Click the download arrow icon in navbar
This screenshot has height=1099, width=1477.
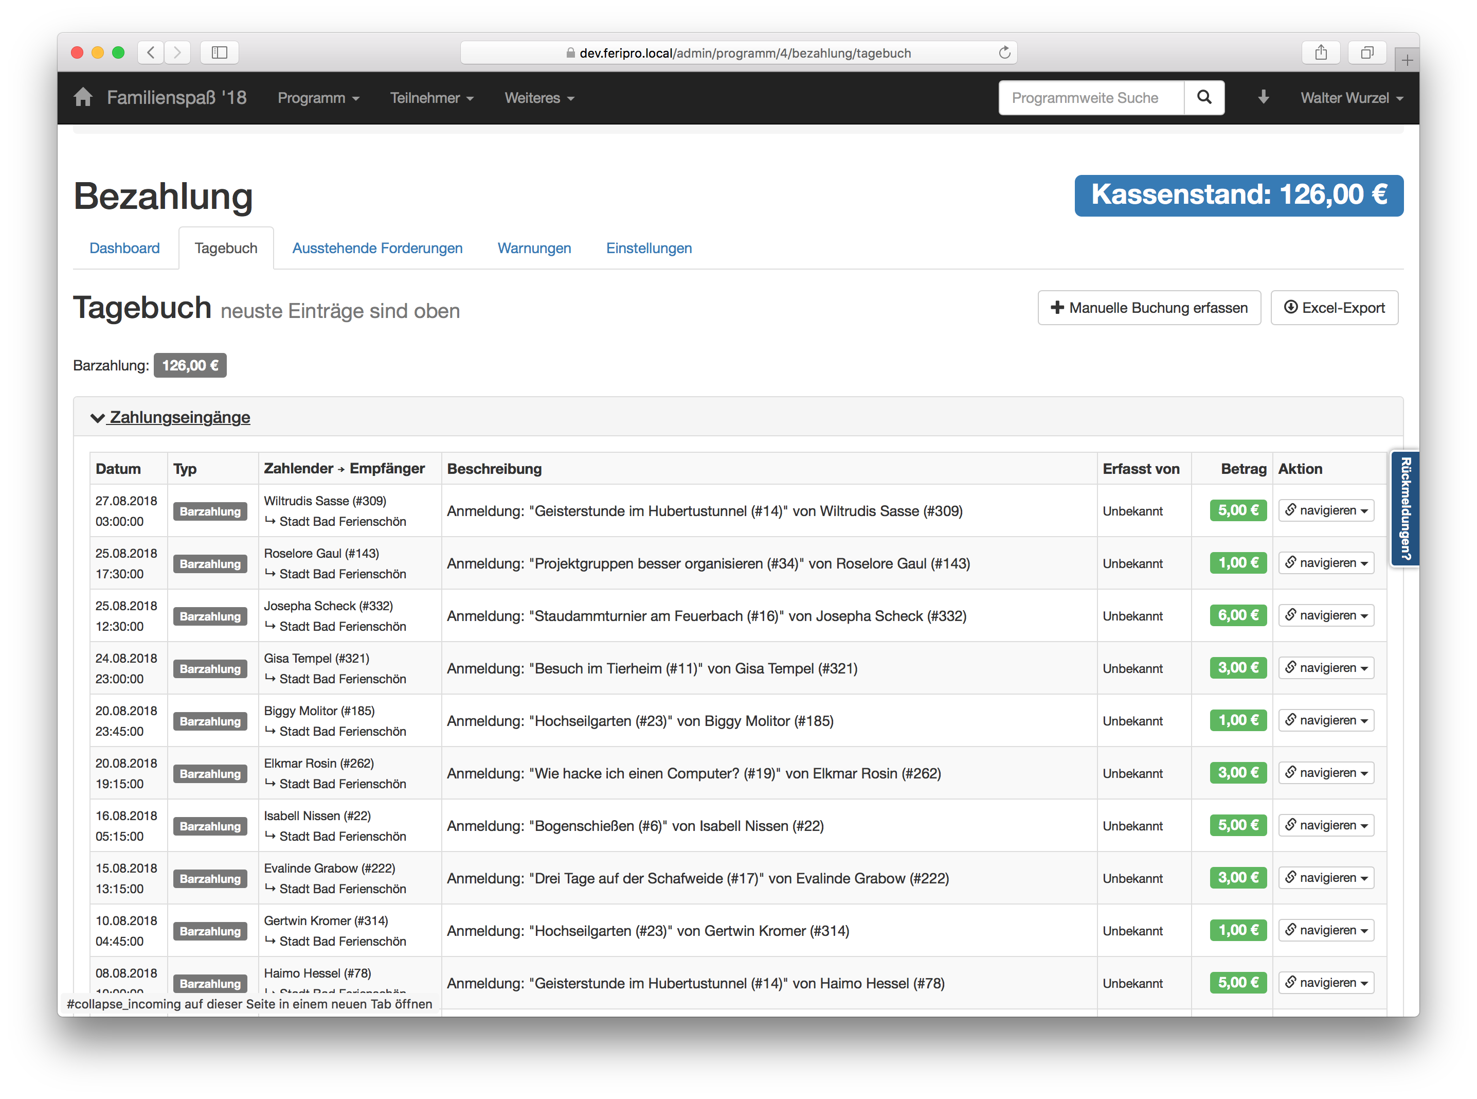(1263, 98)
